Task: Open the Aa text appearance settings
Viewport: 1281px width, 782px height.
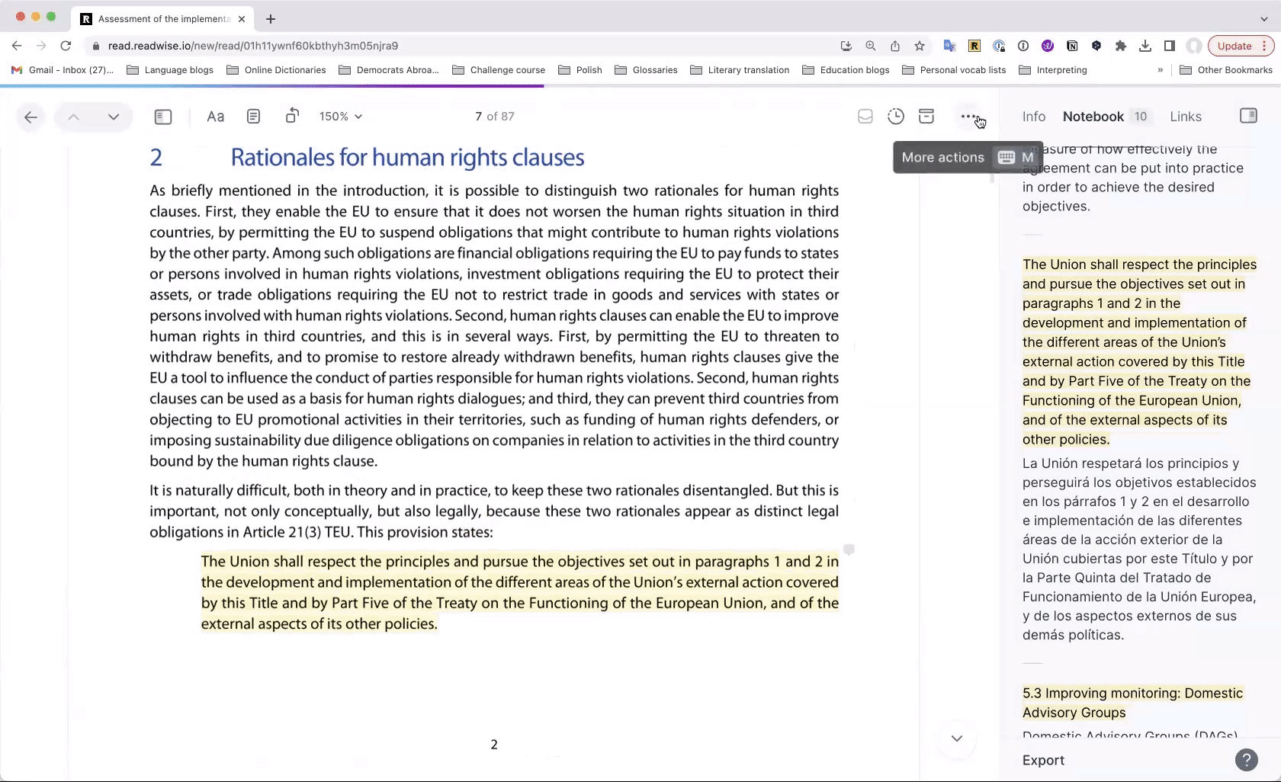Action: [x=216, y=117]
